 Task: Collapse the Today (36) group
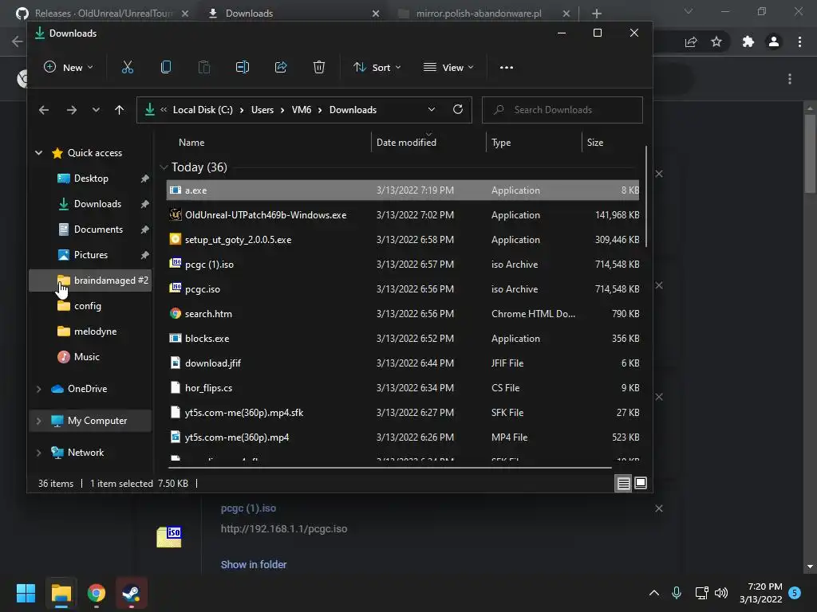pyautogui.click(x=164, y=167)
